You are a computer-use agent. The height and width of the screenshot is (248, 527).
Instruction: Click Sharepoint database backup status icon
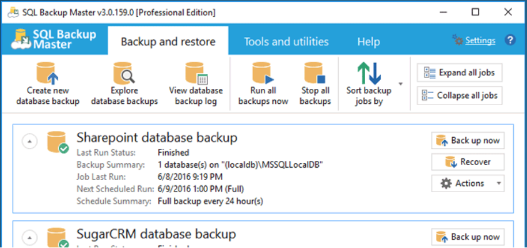point(58,142)
